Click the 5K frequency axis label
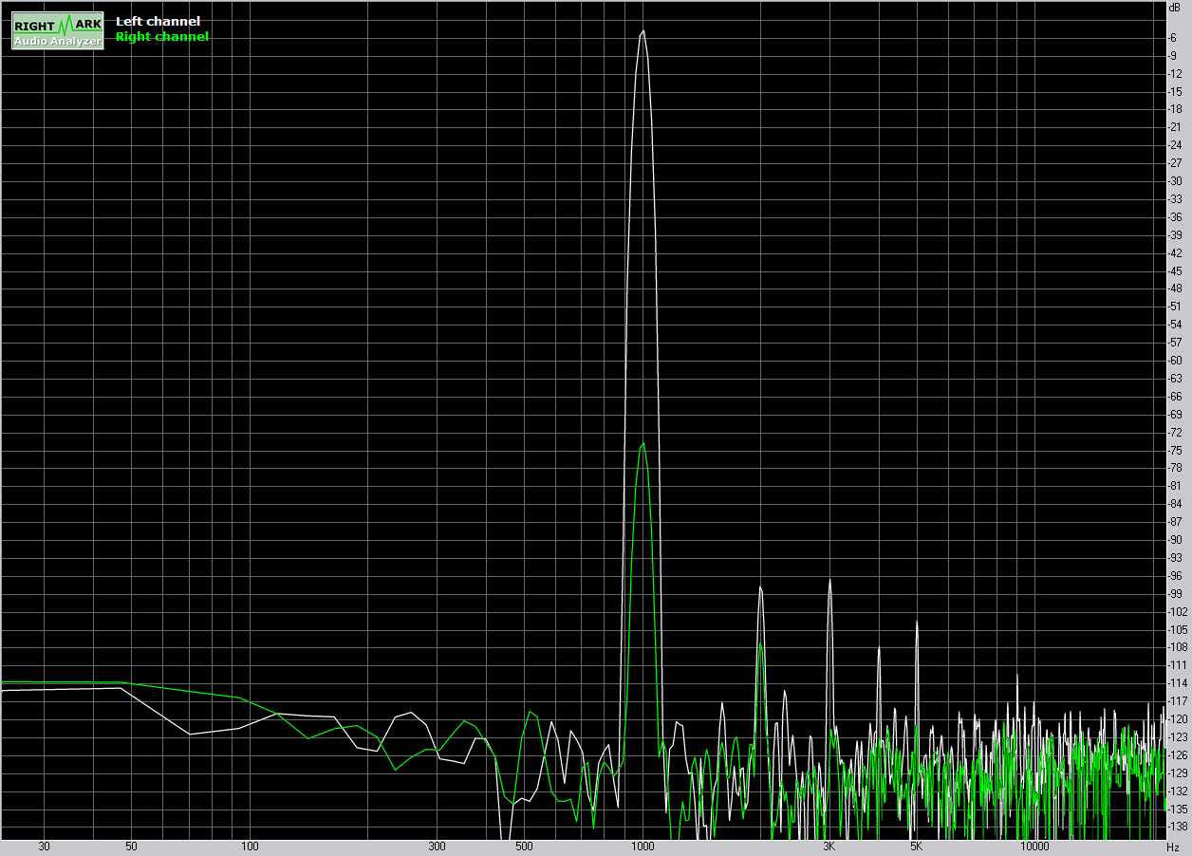This screenshot has height=856, width=1192. coord(916,847)
